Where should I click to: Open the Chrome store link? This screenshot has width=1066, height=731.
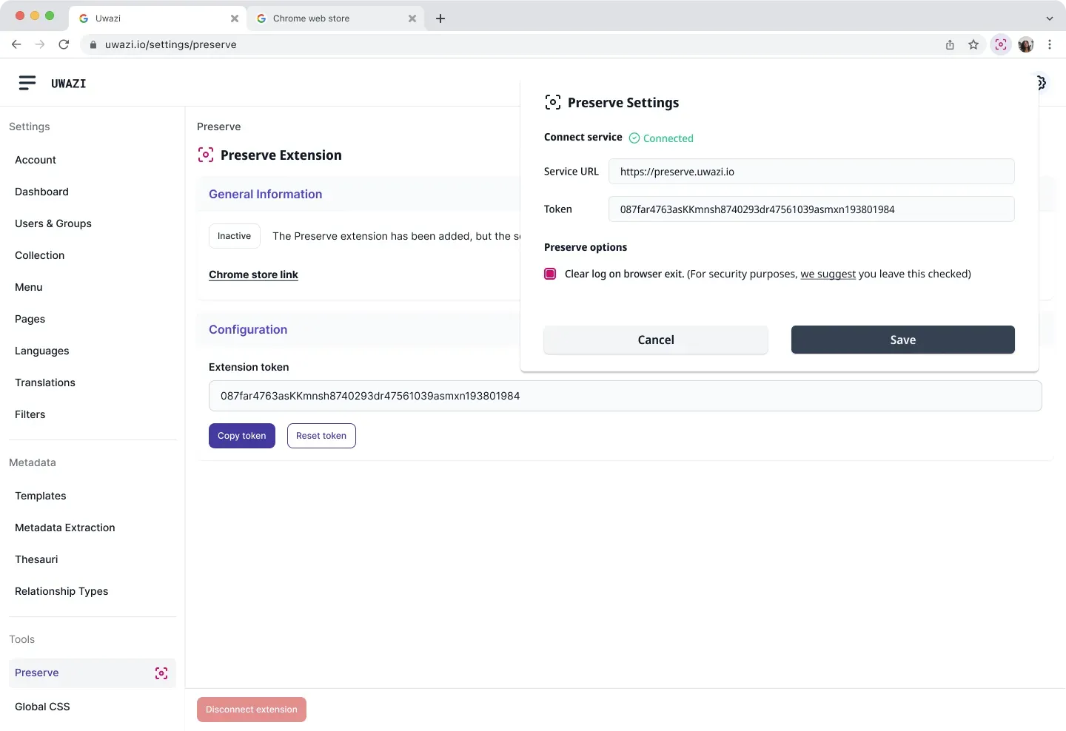point(253,274)
